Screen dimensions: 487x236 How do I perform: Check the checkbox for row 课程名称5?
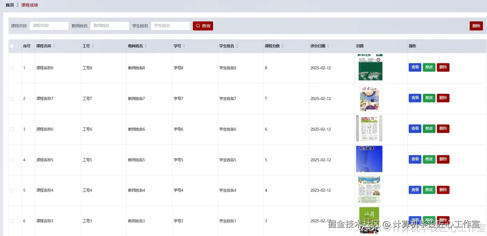pos(12,159)
